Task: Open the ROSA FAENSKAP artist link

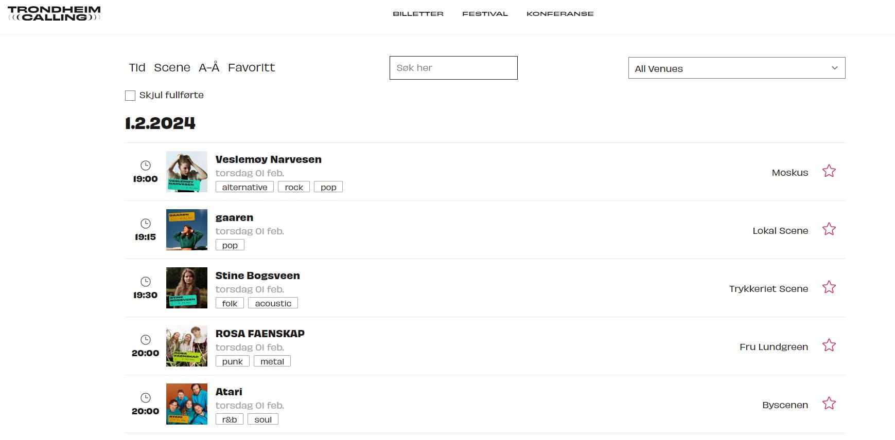Action: (x=260, y=334)
